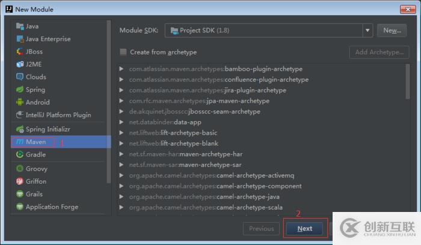Image resolution: width=421 pixels, height=245 pixels.
Task: Select the Android entry label
Action: (x=37, y=102)
